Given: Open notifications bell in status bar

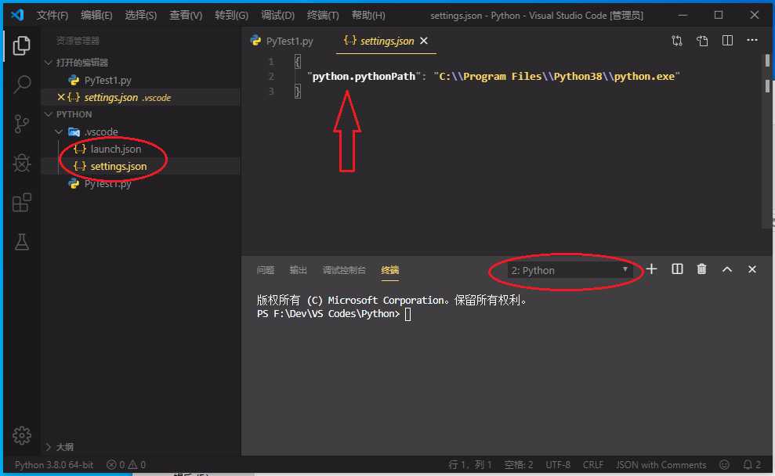Looking at the screenshot, I should 752,464.
